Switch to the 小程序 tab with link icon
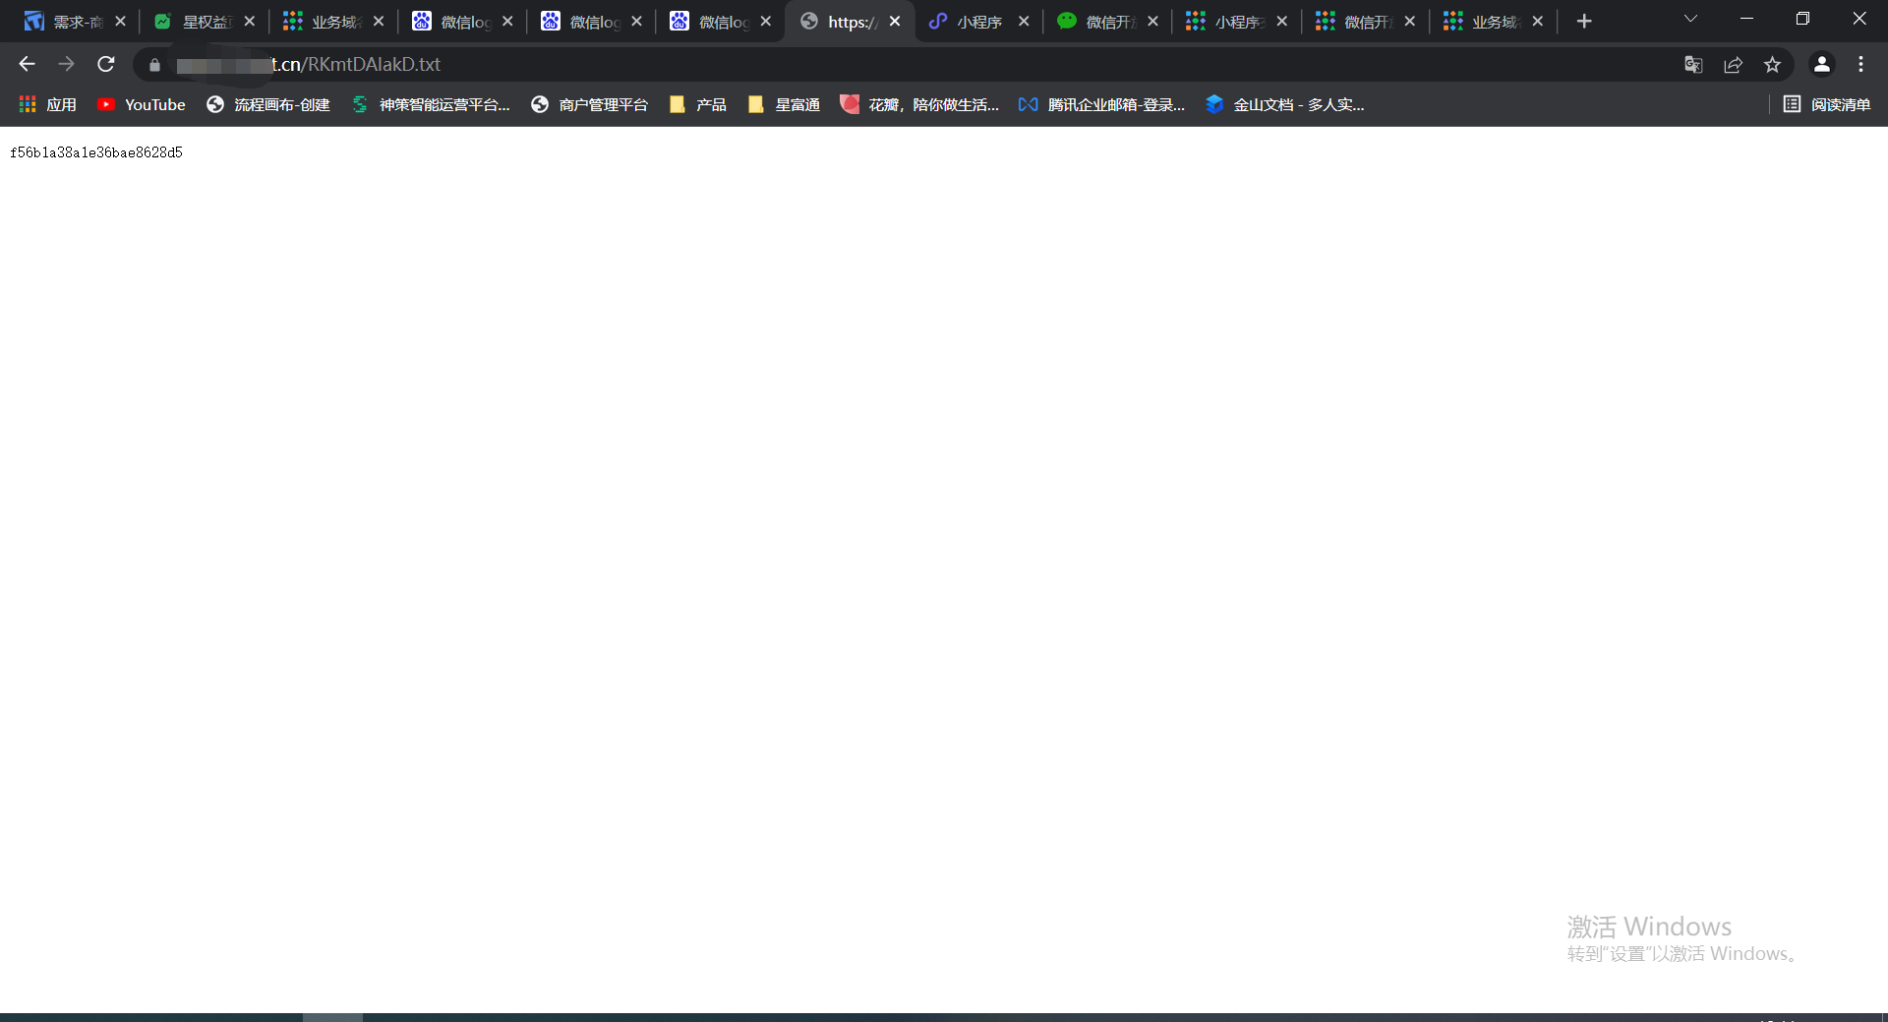Image resolution: width=1888 pixels, height=1022 pixels. pyautogui.click(x=979, y=22)
